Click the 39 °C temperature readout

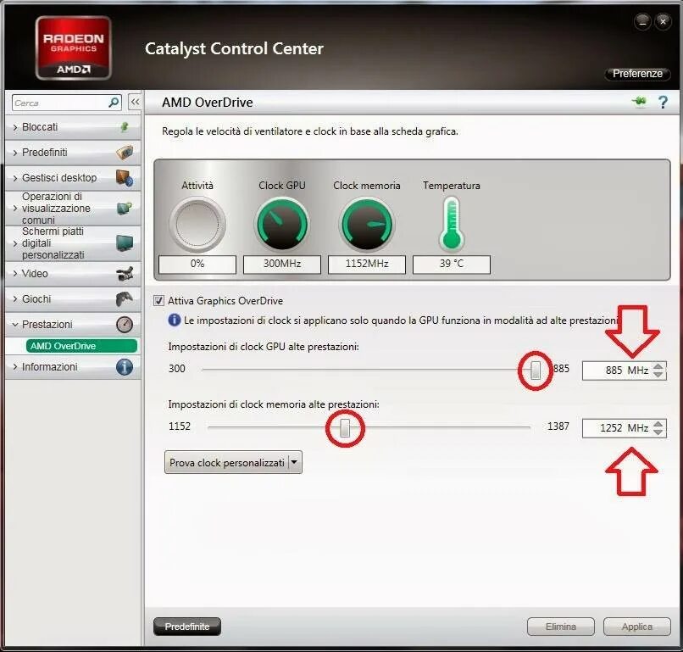pos(452,264)
